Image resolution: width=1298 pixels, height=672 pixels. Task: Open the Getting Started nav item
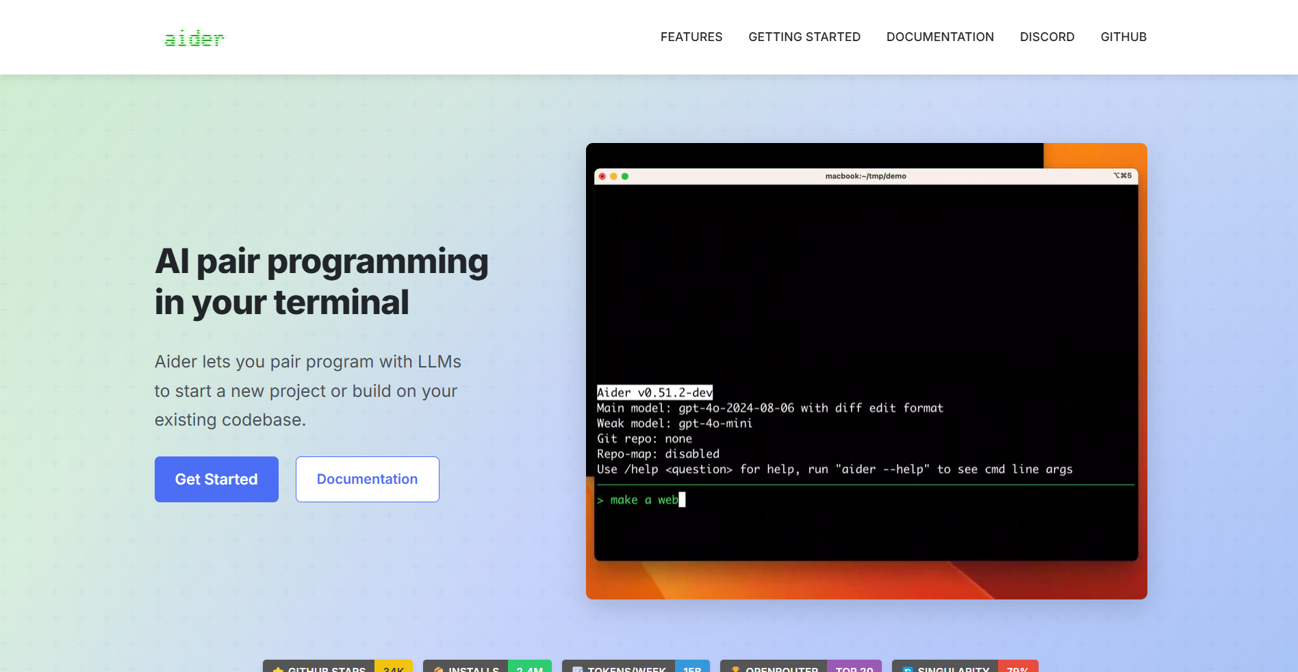coord(804,37)
